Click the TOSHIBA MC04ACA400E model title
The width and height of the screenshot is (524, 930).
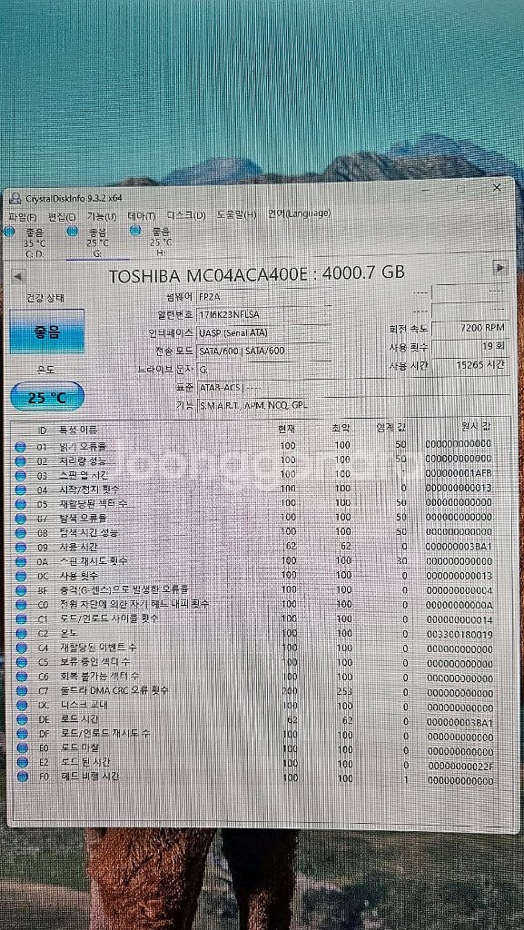[x=257, y=274]
